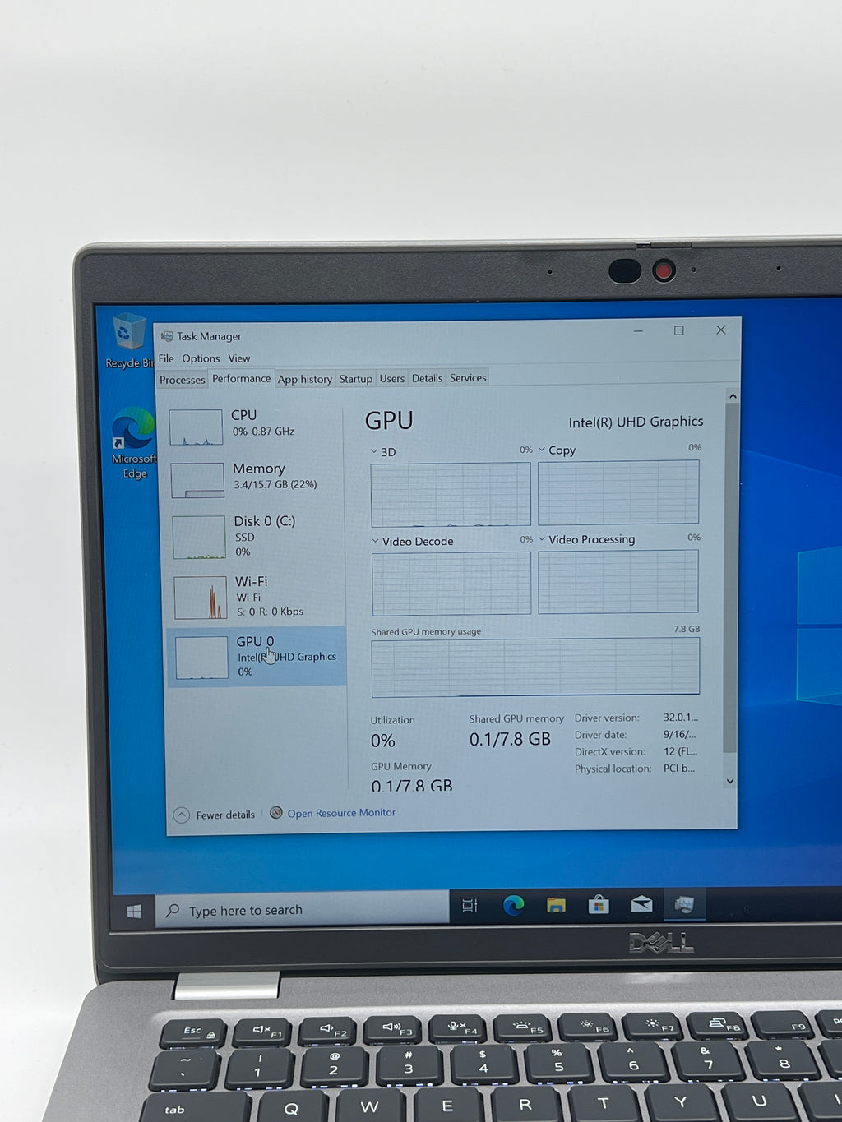Screen dimensions: 842x1122
Task: Click the Intel(R) UHD Graphics heading
Action: tap(636, 422)
